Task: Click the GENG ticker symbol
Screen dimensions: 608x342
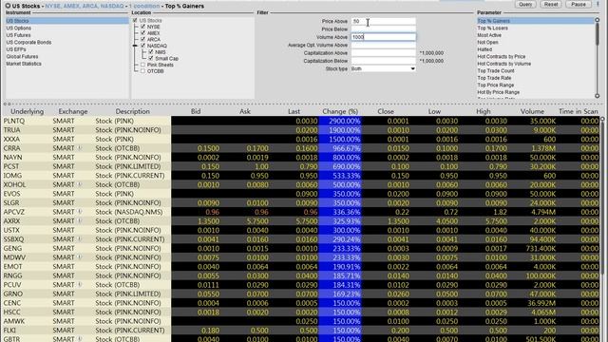Action: pyautogui.click(x=12, y=248)
